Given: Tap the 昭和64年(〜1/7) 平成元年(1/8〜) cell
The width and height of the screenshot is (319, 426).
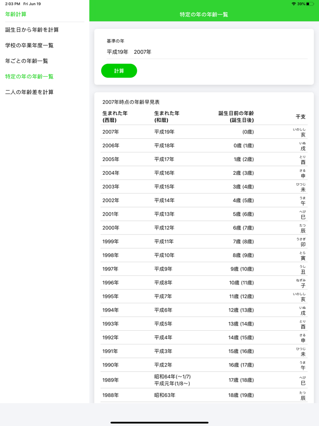Looking at the screenshot, I should point(172,380).
